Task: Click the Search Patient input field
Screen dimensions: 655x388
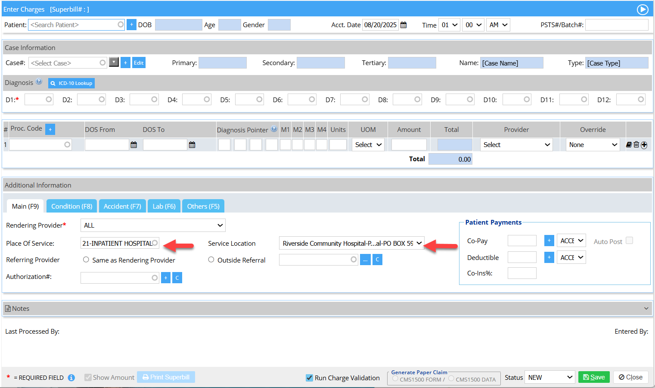Action: pyautogui.click(x=76, y=25)
